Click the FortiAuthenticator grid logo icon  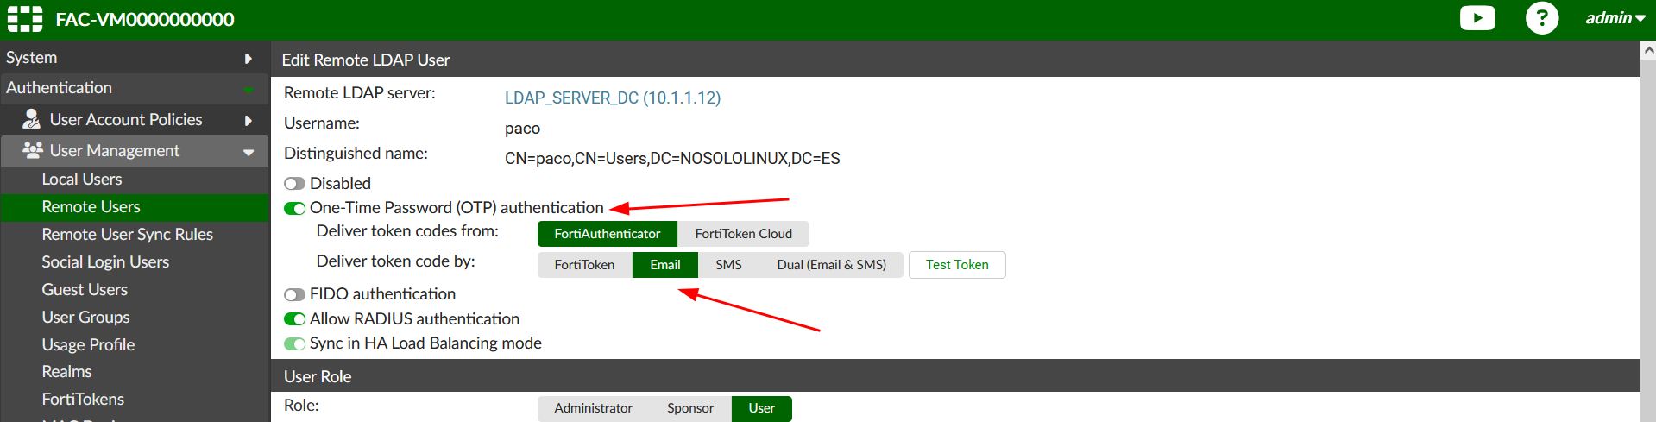point(25,19)
